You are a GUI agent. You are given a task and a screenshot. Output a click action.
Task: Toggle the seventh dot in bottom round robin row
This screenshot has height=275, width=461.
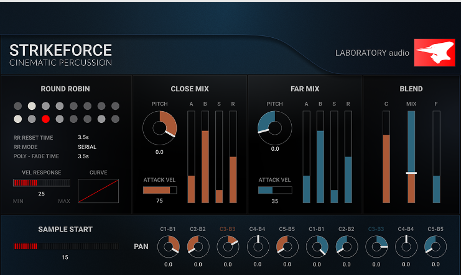click(101, 119)
